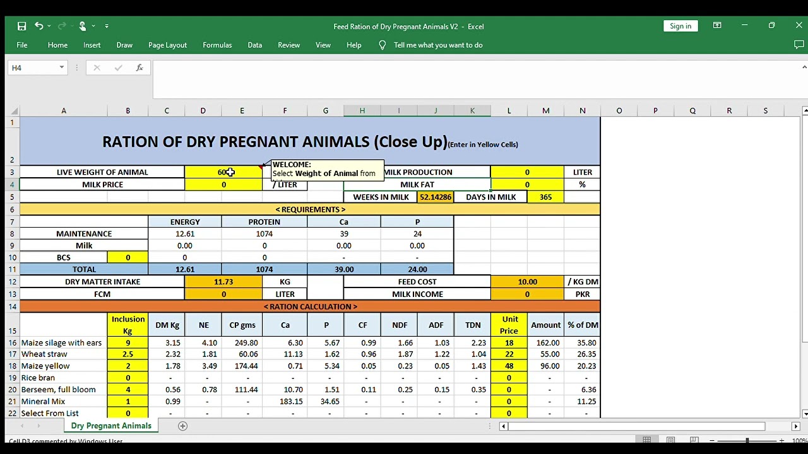Viewport: 808px width, 454px height.
Task: Select the BCS yellow input cell
Action: (x=128, y=257)
